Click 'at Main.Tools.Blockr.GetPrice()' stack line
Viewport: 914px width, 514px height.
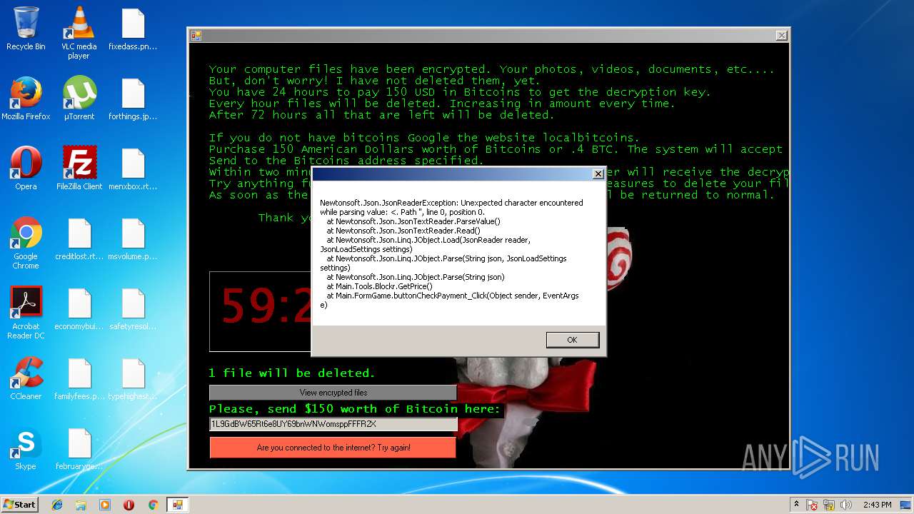point(379,286)
